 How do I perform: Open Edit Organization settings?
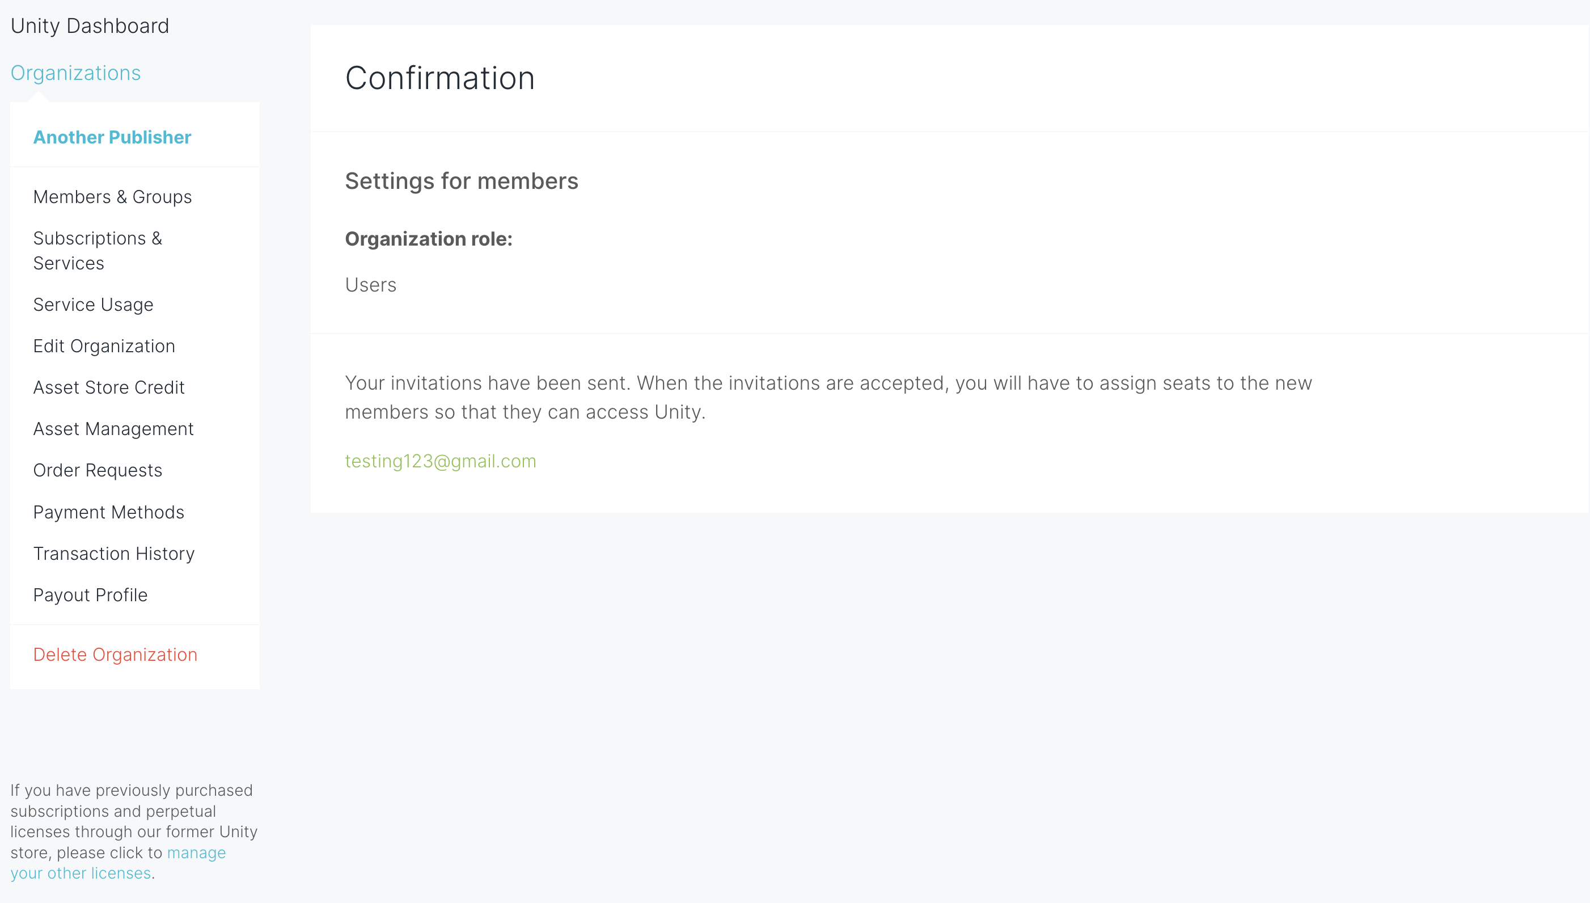[x=104, y=346]
